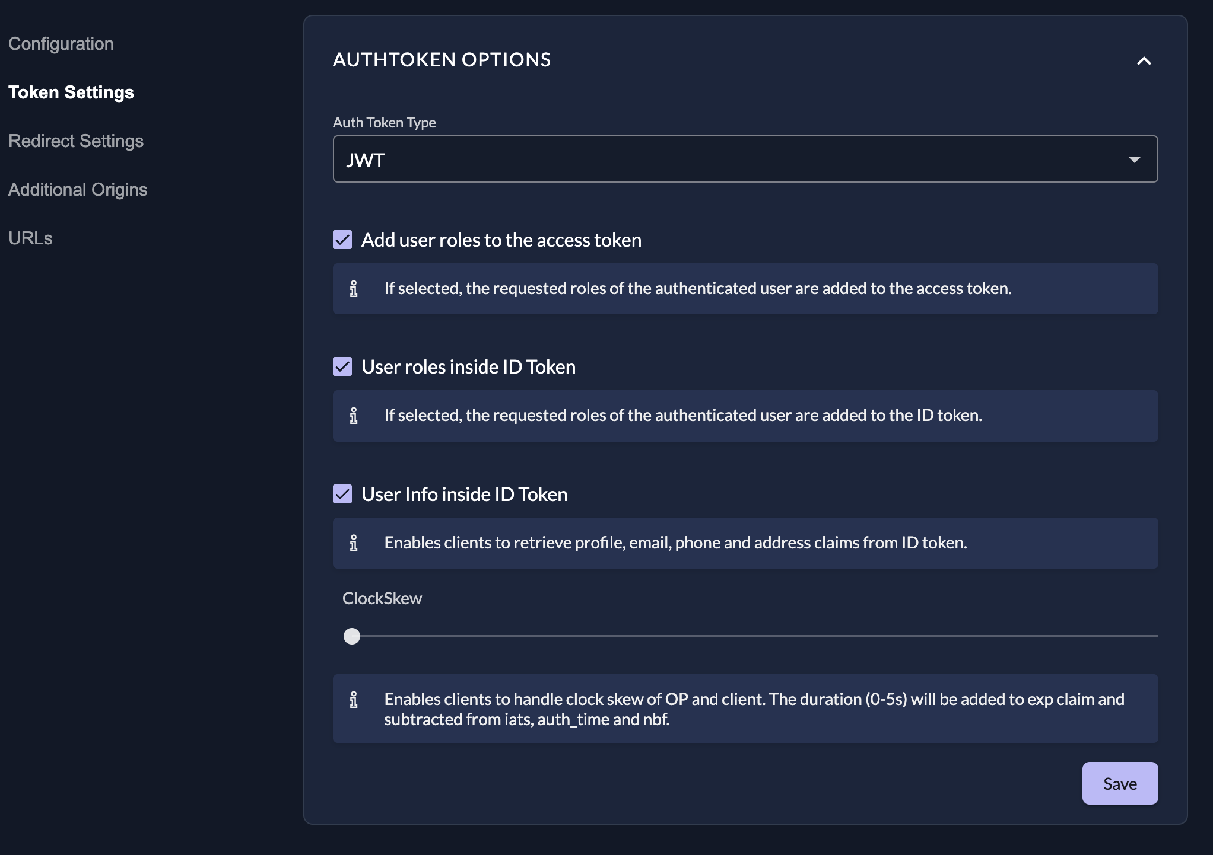Click the Save button
This screenshot has width=1213, height=855.
click(x=1119, y=783)
